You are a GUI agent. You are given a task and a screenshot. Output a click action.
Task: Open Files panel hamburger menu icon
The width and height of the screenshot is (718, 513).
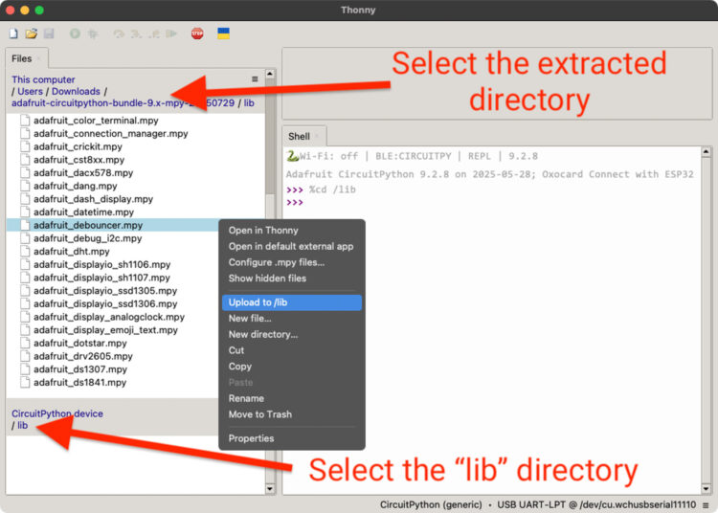click(255, 79)
